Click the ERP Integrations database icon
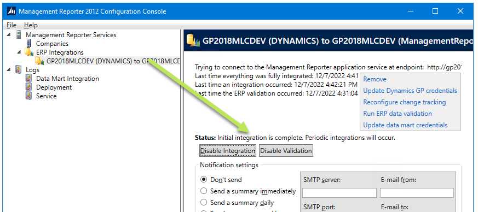 (29, 52)
